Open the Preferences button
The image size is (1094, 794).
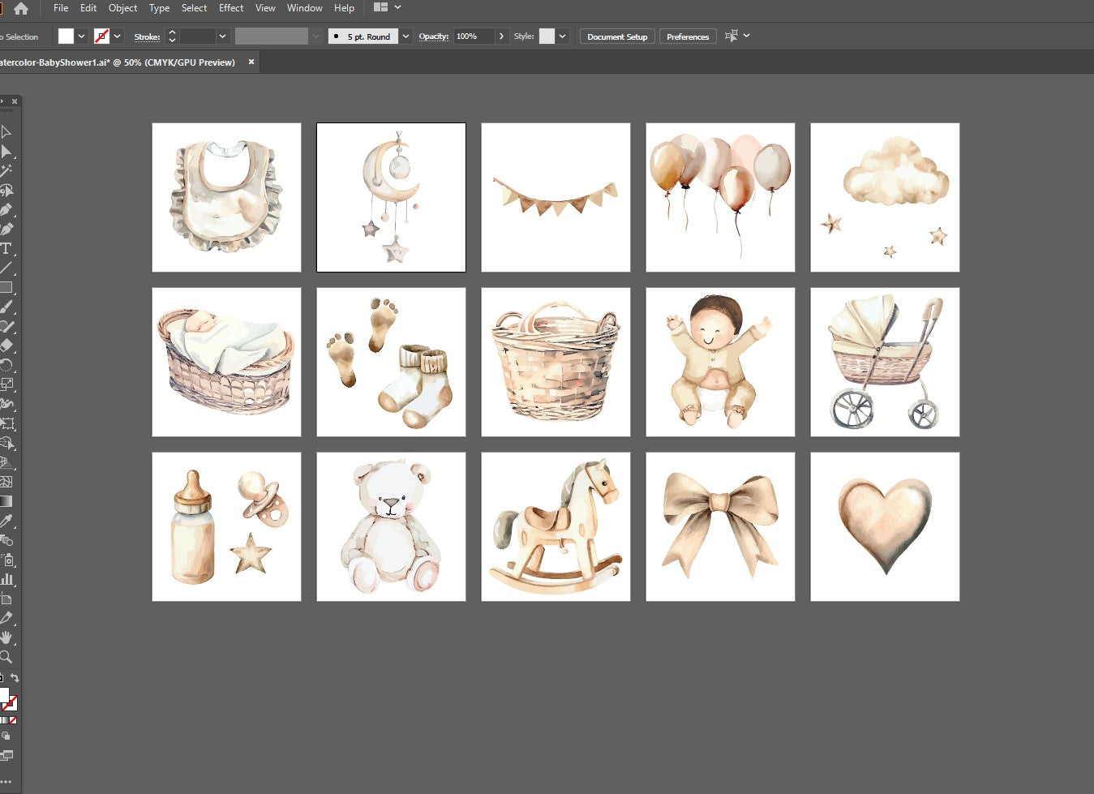687,36
